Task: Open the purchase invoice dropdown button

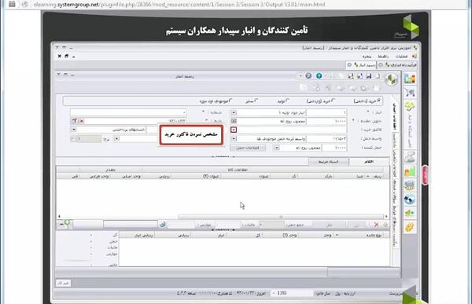Action: click(234, 130)
